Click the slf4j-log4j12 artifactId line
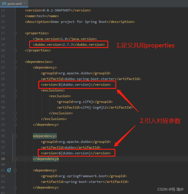This screenshot has width=188, height=194. [95, 107]
